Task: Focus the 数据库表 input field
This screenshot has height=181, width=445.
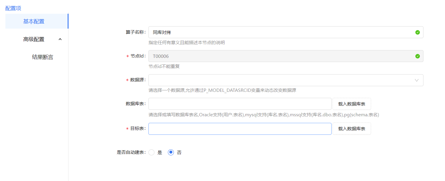Action: pos(240,104)
